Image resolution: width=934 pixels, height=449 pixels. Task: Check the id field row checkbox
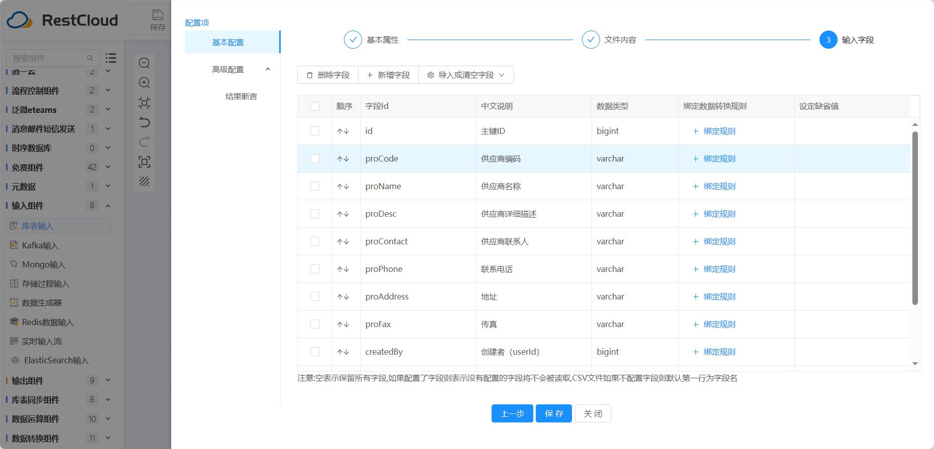(x=315, y=131)
